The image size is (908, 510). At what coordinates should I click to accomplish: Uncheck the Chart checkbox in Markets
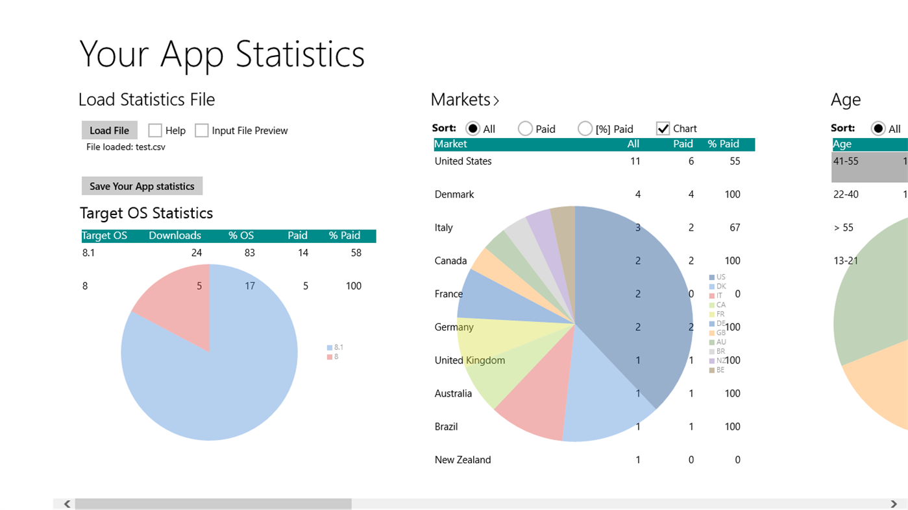[663, 128]
